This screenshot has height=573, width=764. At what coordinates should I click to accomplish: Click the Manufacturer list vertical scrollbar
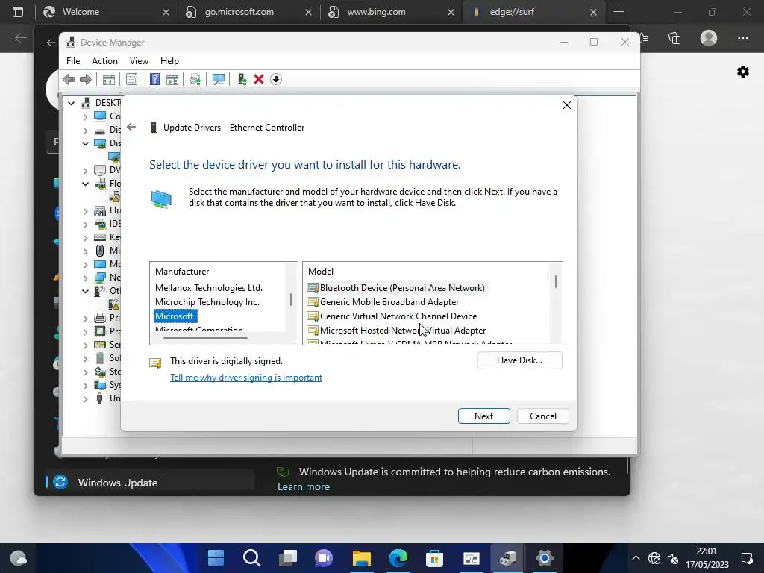click(291, 298)
